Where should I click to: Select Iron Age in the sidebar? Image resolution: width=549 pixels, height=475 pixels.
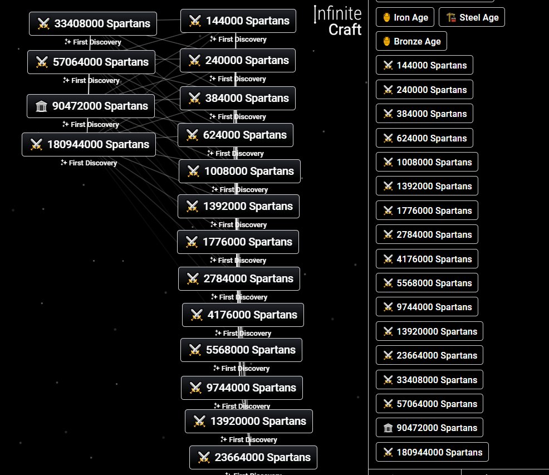pos(405,17)
